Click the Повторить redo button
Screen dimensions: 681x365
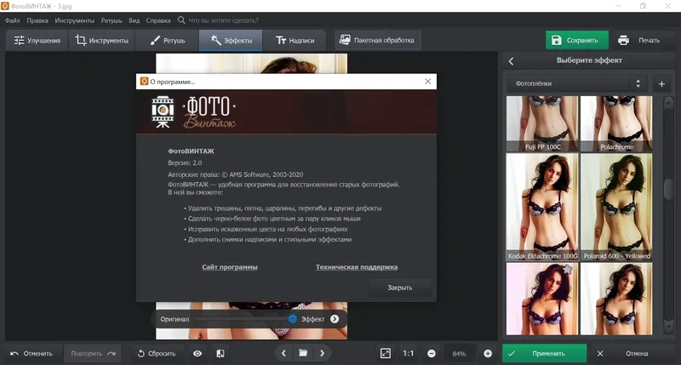point(93,353)
